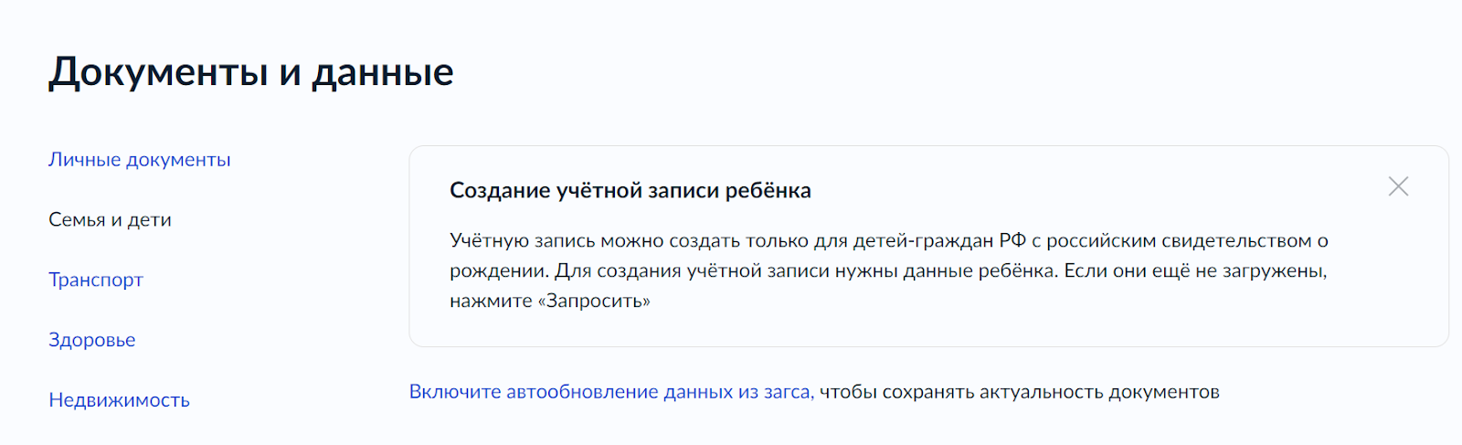1462x445 pixels.
Task: Click the text чтобы сохранять актуальность документов
Action: tap(1019, 392)
